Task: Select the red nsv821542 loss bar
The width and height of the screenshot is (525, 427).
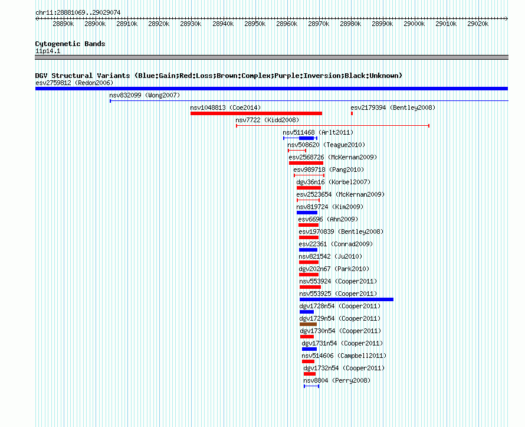Action: pos(309,262)
